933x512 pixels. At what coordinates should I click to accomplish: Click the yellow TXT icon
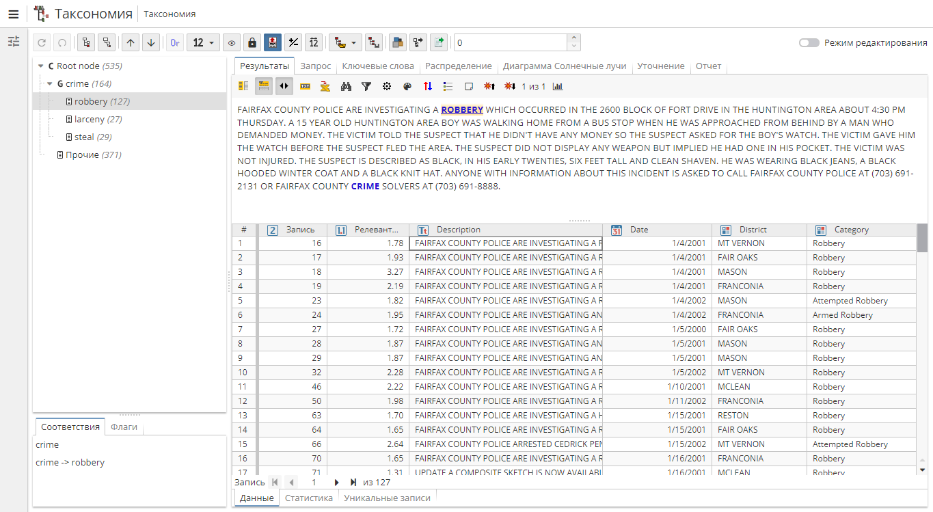pos(305,86)
